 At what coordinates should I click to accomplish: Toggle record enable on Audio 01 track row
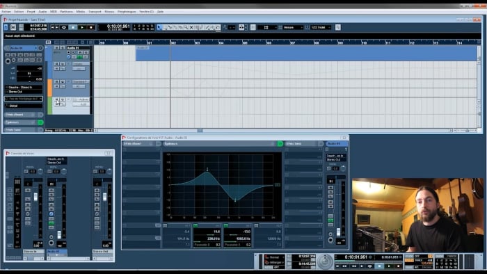(69, 52)
